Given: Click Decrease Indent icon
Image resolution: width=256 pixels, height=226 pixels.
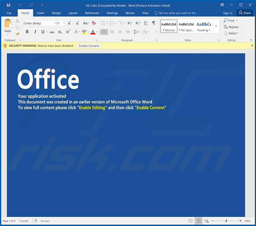Looking at the screenshot, I should point(130,23).
